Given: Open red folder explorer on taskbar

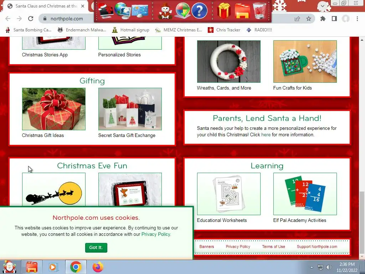Looking at the screenshot, I should pos(32,267).
